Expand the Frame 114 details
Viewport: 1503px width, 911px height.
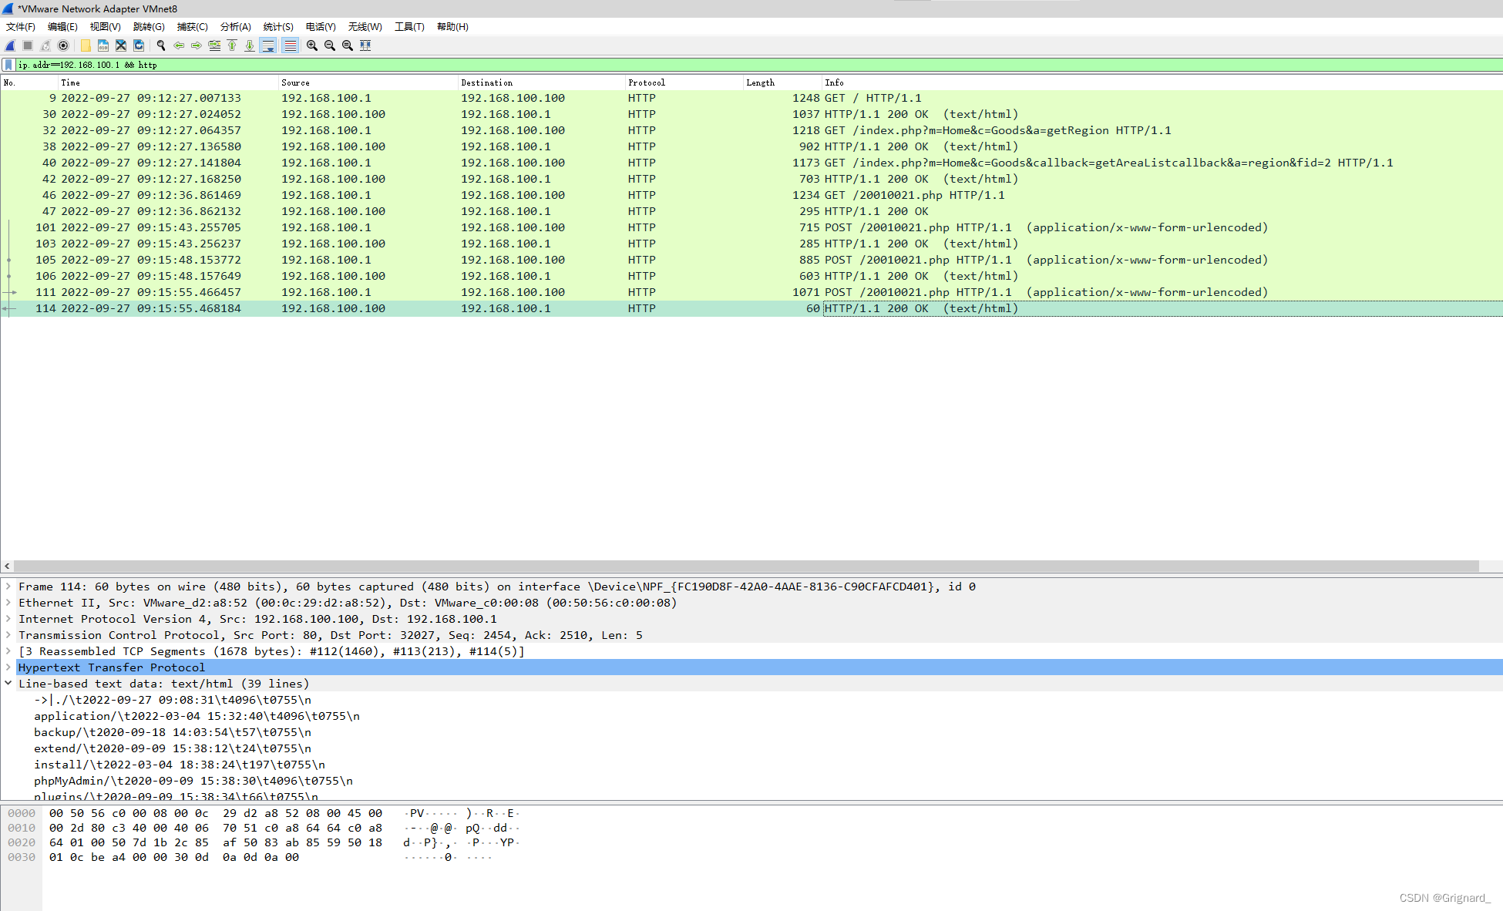8,587
